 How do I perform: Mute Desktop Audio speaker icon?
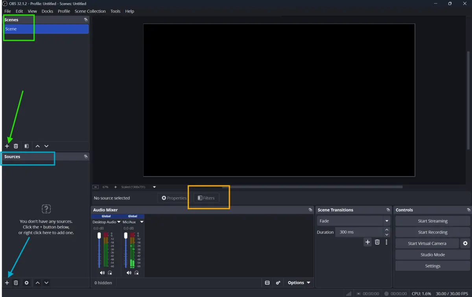click(102, 273)
